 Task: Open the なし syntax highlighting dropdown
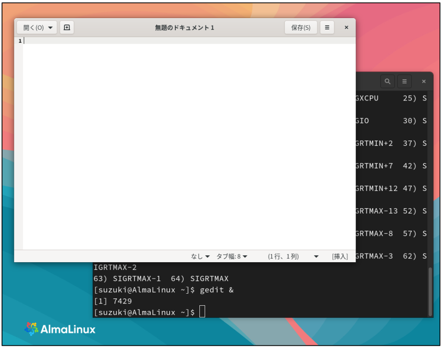[200, 256]
